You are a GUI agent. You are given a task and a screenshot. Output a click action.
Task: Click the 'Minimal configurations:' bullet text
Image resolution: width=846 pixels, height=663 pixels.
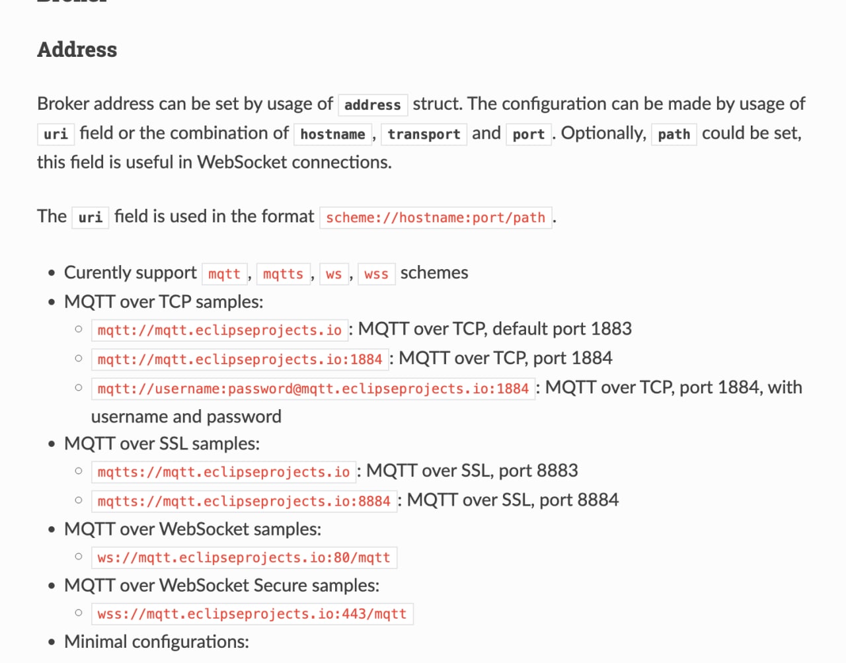tap(157, 642)
